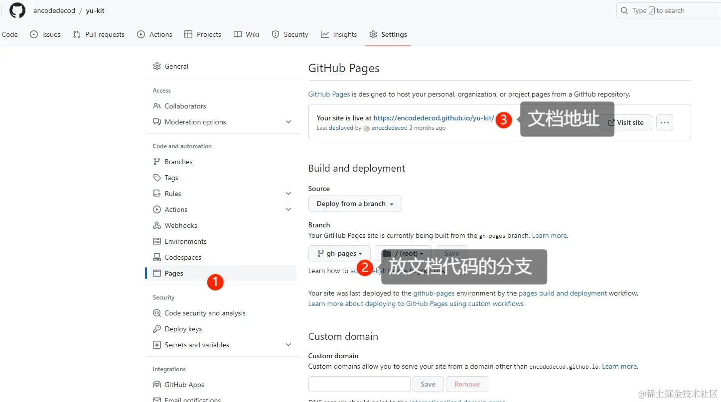
Task: Click Save button for custom domain
Action: click(428, 384)
